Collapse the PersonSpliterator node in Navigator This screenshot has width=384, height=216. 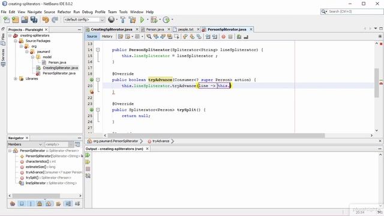coord(10,151)
